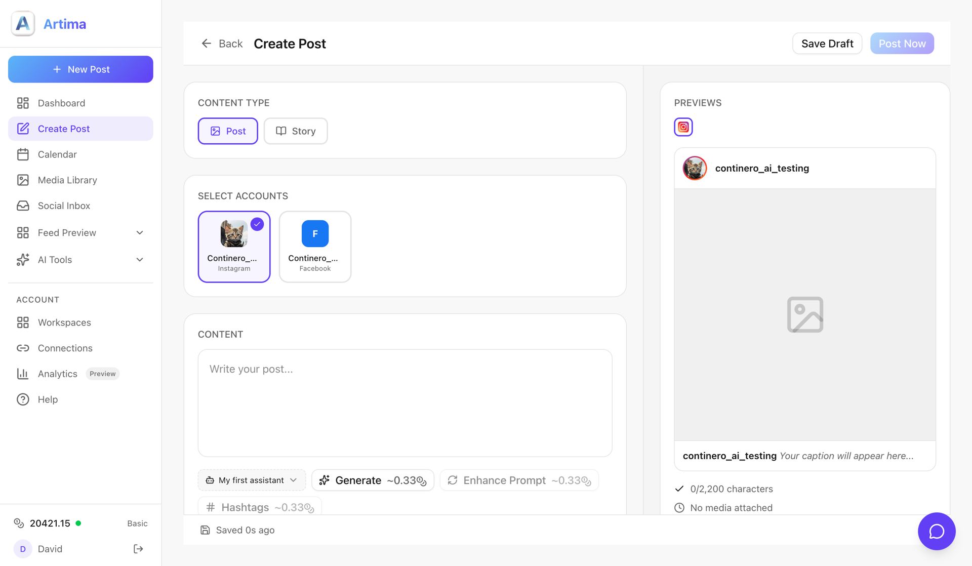The height and width of the screenshot is (566, 972).
Task: Click the Artima logo icon
Action: point(23,24)
